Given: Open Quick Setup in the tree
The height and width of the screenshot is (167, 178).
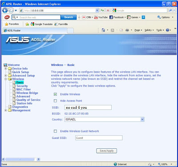Looking at the screenshot, I should 20,72.
